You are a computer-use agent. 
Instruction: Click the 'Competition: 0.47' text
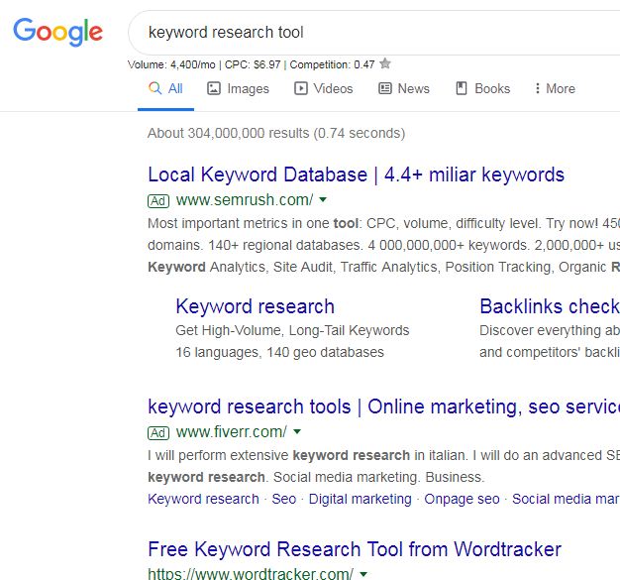tap(332, 64)
